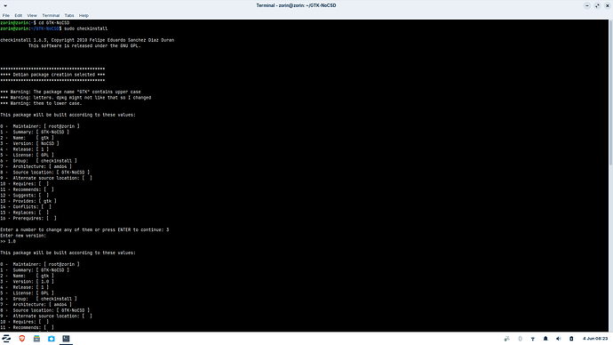
Task: Click 'Enter a number to change' prompt line
Action: (84, 229)
